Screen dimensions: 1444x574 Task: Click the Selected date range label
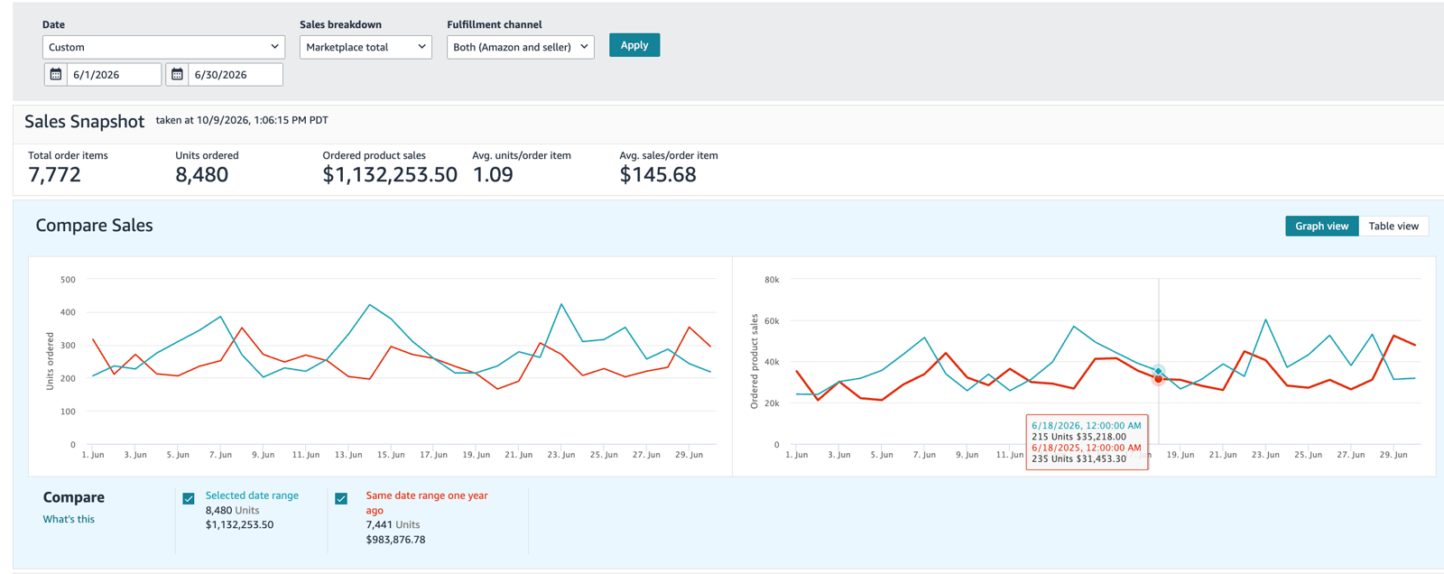(252, 495)
